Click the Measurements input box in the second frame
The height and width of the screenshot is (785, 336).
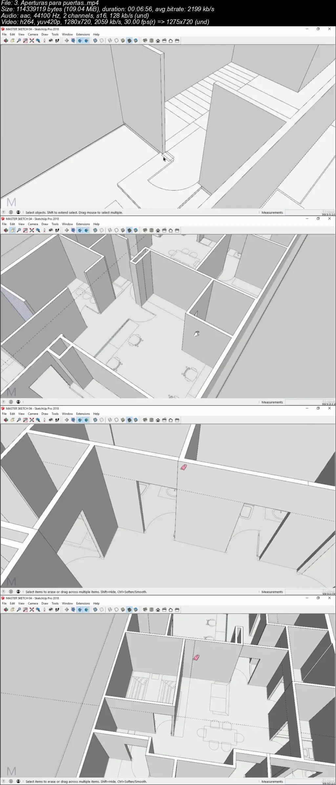[x=309, y=402]
